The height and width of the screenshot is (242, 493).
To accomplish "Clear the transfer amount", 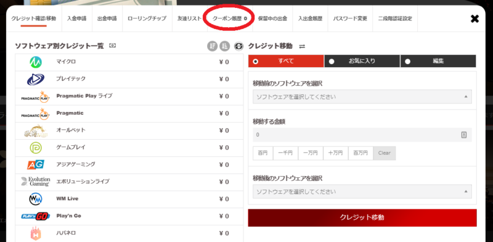I will 384,153.
